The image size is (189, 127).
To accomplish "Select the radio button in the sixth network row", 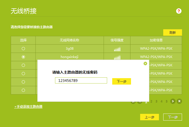I will [23, 90].
